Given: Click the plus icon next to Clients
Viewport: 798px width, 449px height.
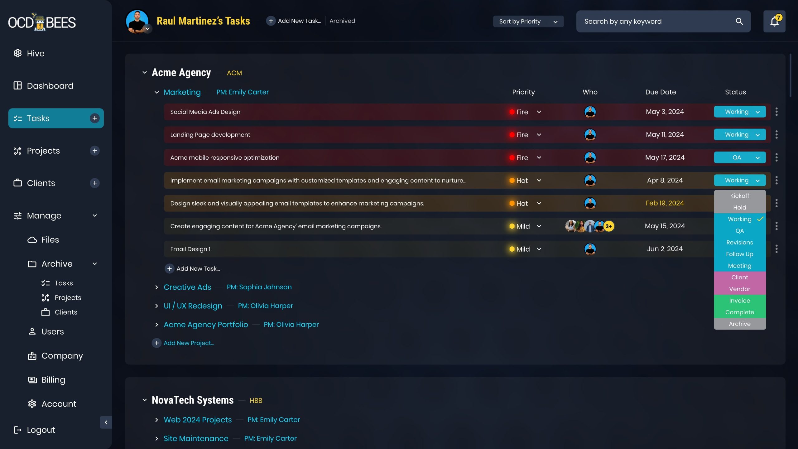Looking at the screenshot, I should (x=94, y=183).
